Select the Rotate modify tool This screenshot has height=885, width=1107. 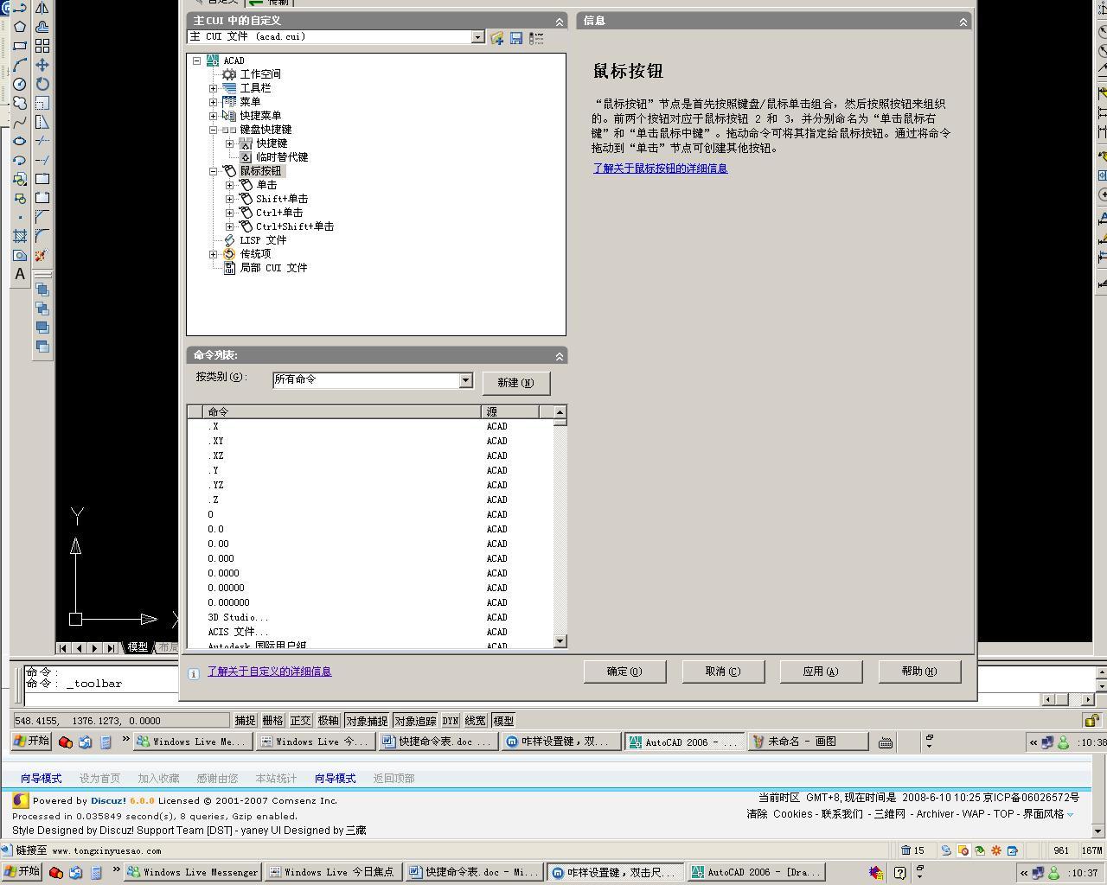[x=42, y=84]
